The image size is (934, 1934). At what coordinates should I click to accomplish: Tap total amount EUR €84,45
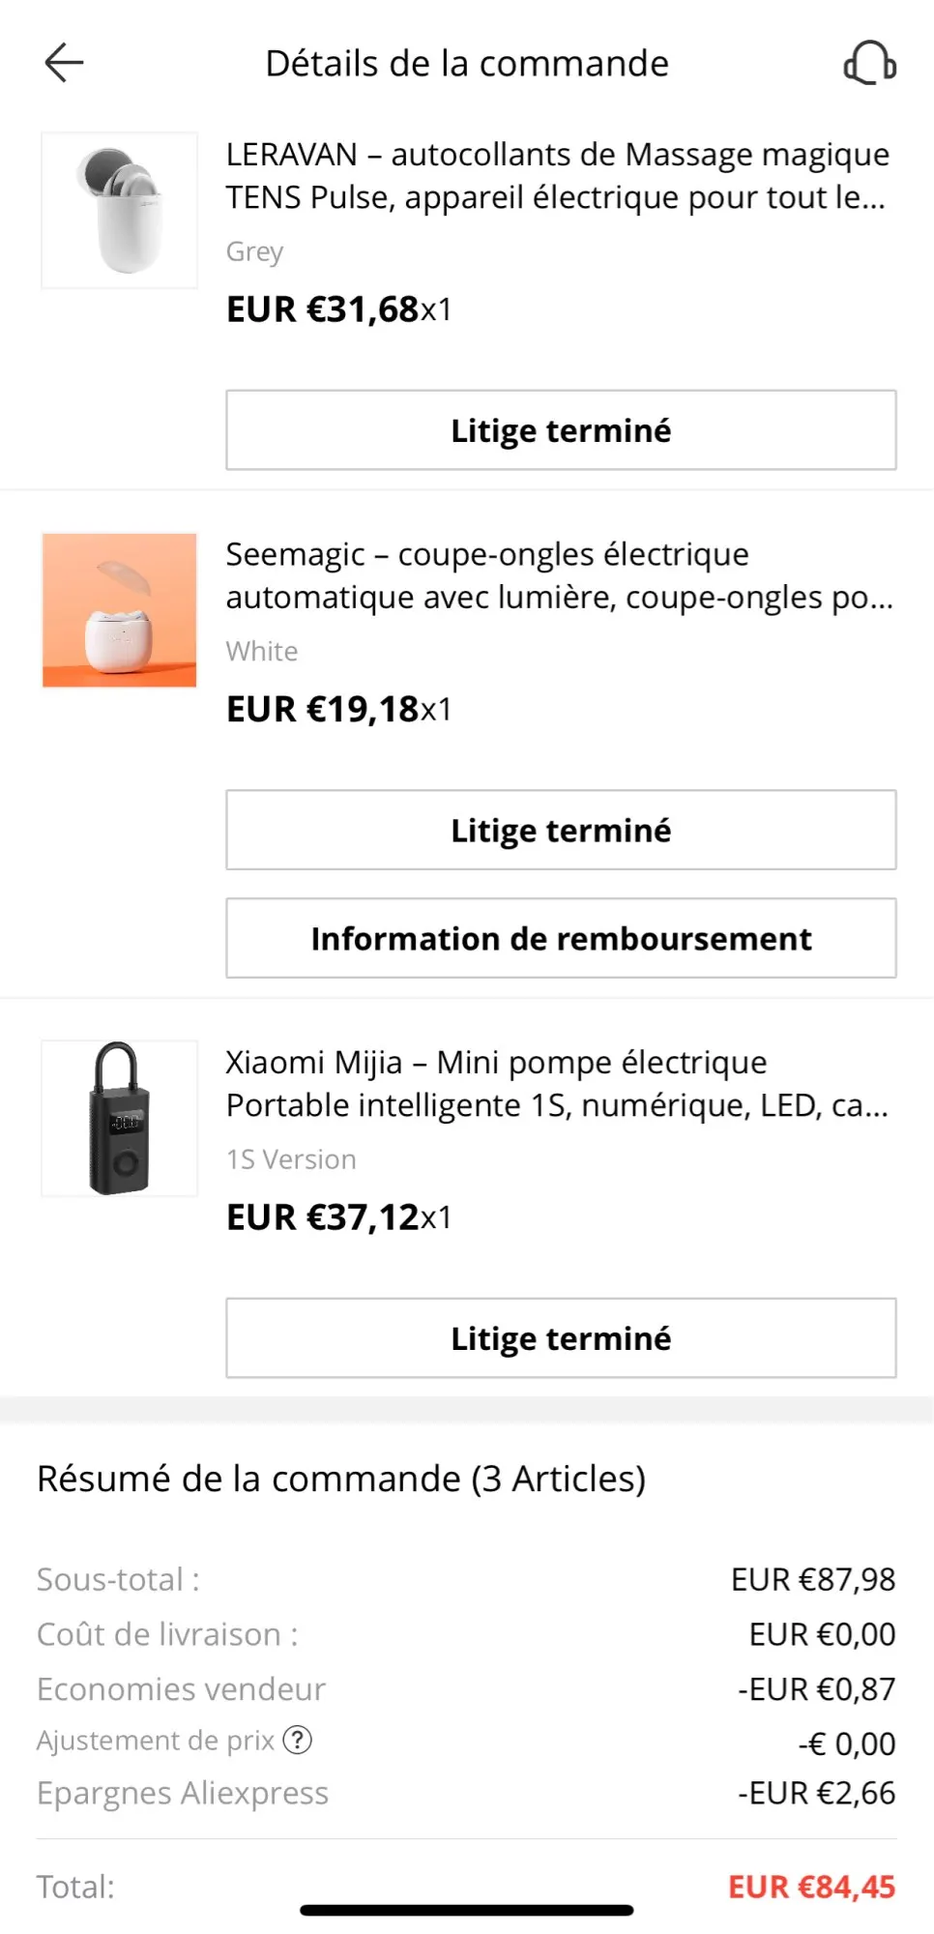pyautogui.click(x=811, y=1887)
